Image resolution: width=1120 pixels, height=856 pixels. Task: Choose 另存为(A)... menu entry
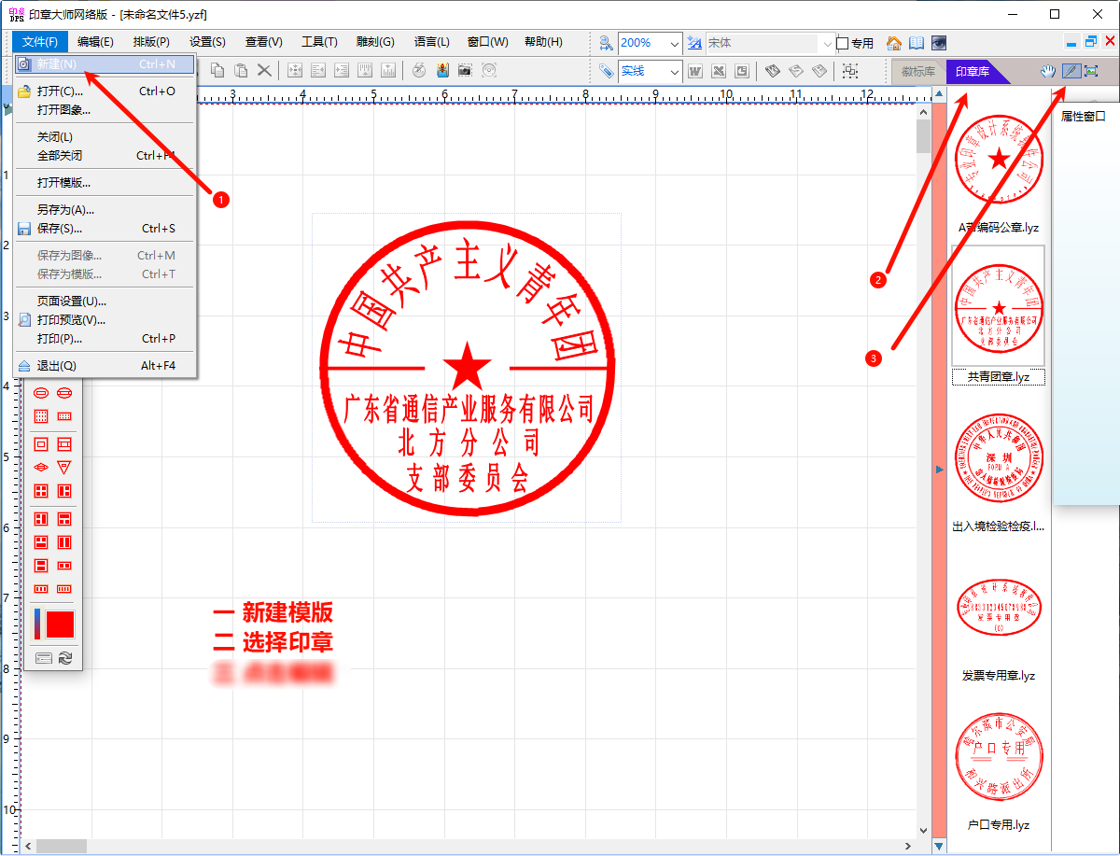tap(105, 210)
